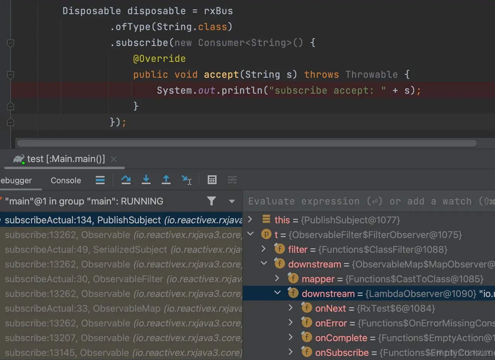Click the fold marker on the subscribe line
The height and width of the screenshot is (360, 495).
point(10,43)
